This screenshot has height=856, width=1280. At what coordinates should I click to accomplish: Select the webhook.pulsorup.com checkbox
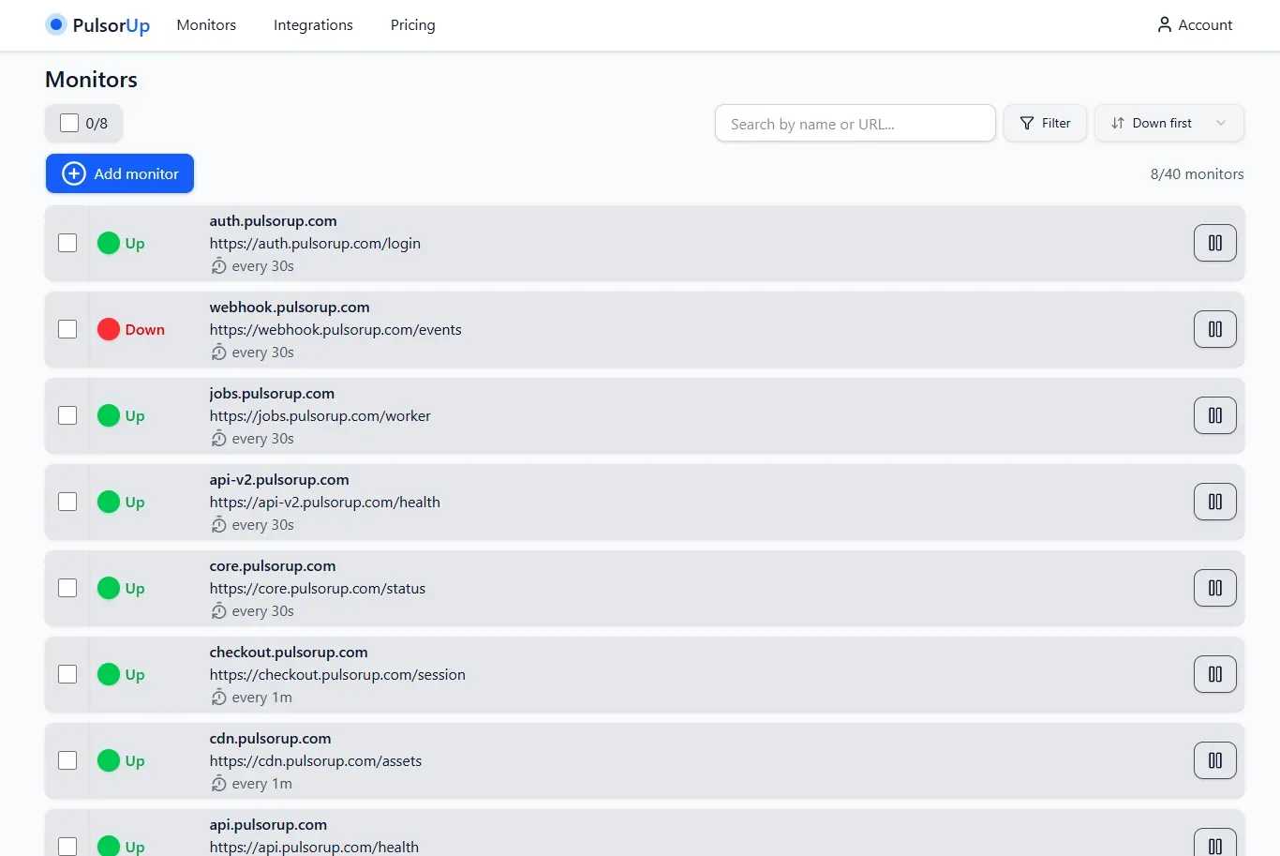tap(67, 329)
